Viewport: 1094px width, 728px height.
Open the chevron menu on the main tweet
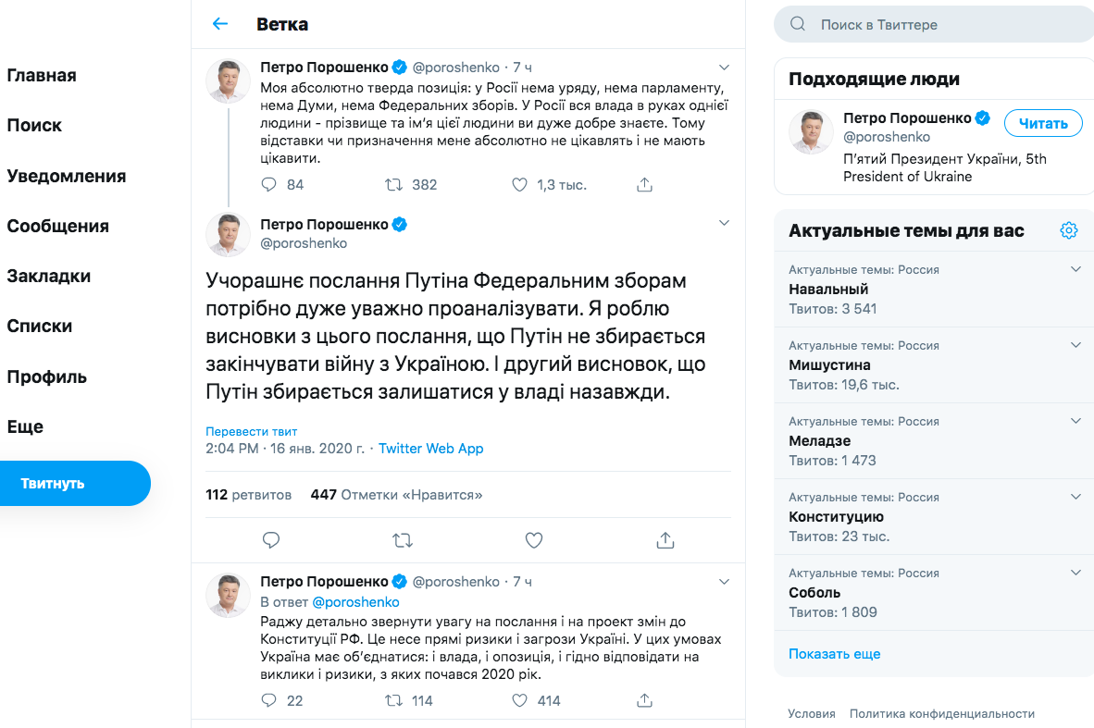click(725, 223)
